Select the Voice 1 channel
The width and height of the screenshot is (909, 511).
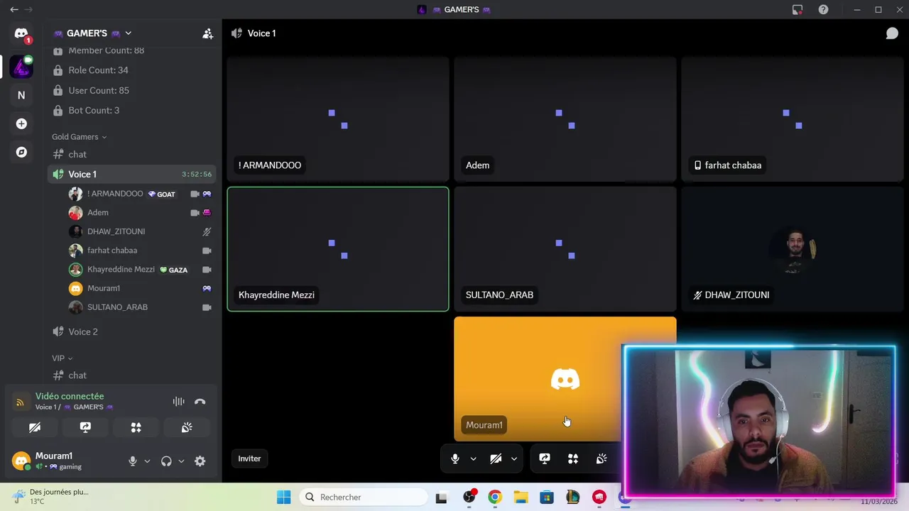(132, 174)
